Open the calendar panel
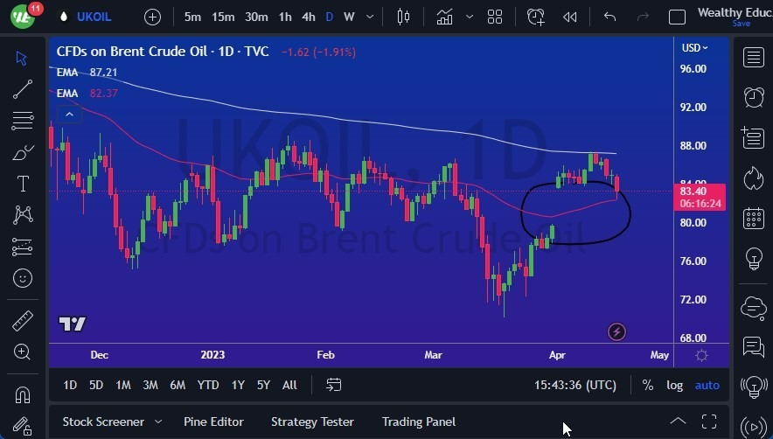 coord(753,219)
